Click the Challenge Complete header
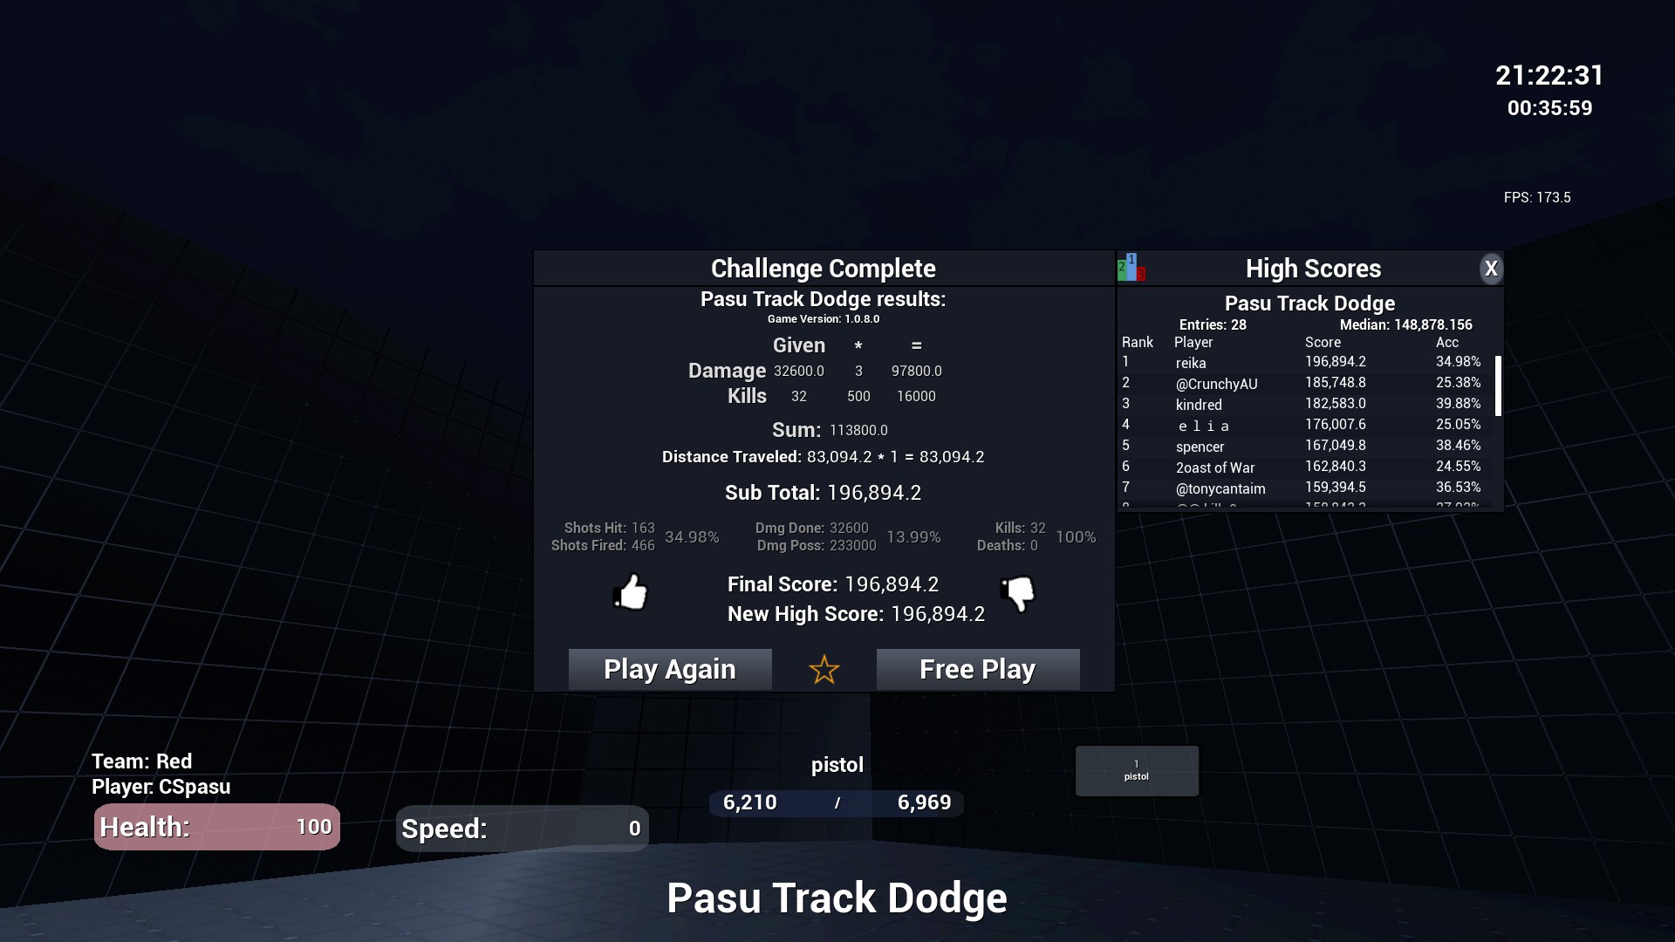The image size is (1675, 942). (823, 268)
